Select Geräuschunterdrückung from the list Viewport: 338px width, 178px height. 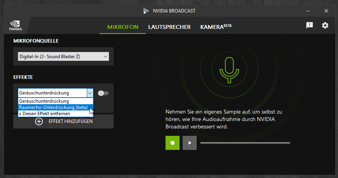pos(56,101)
